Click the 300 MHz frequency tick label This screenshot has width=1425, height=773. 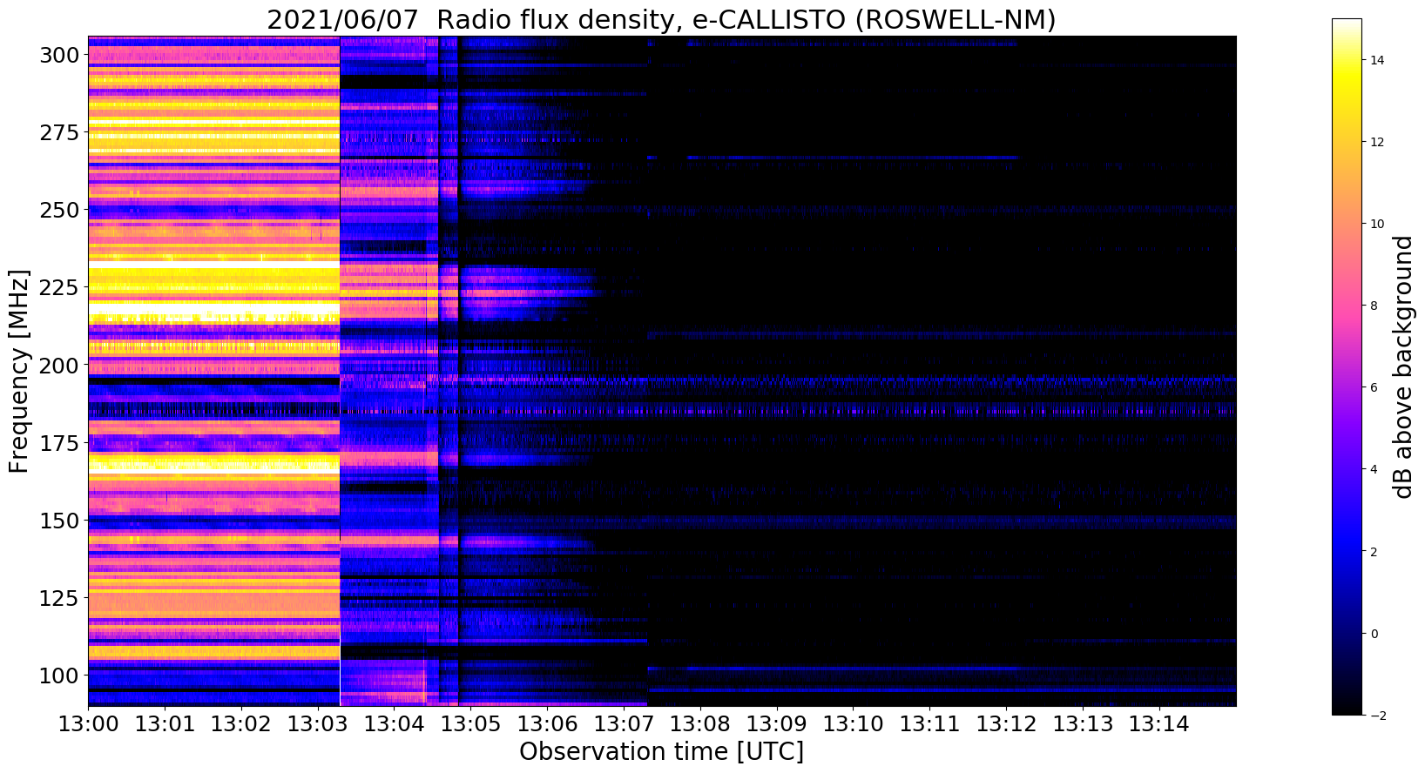58,55
